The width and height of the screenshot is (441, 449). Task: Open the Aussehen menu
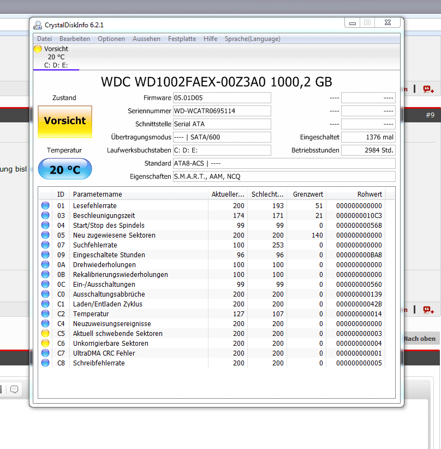[146, 39]
